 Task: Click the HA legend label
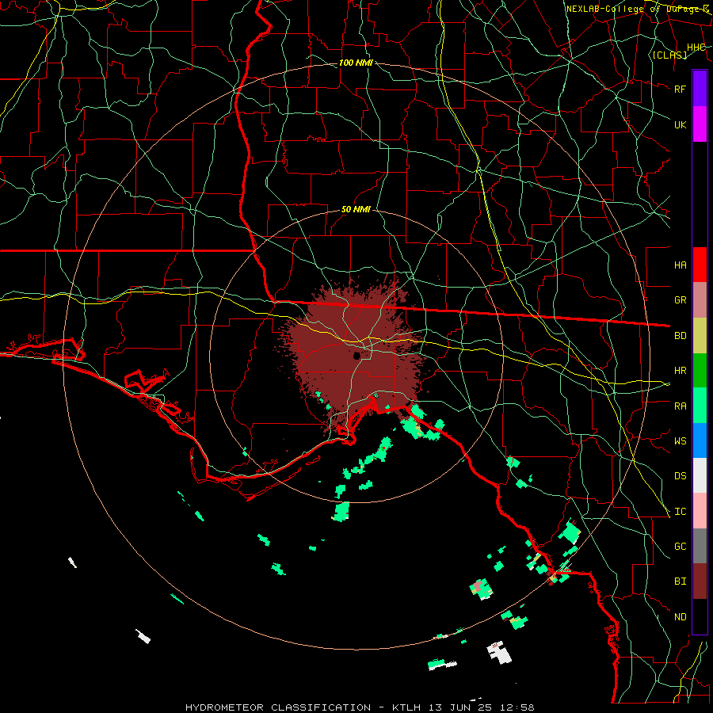coord(680,265)
